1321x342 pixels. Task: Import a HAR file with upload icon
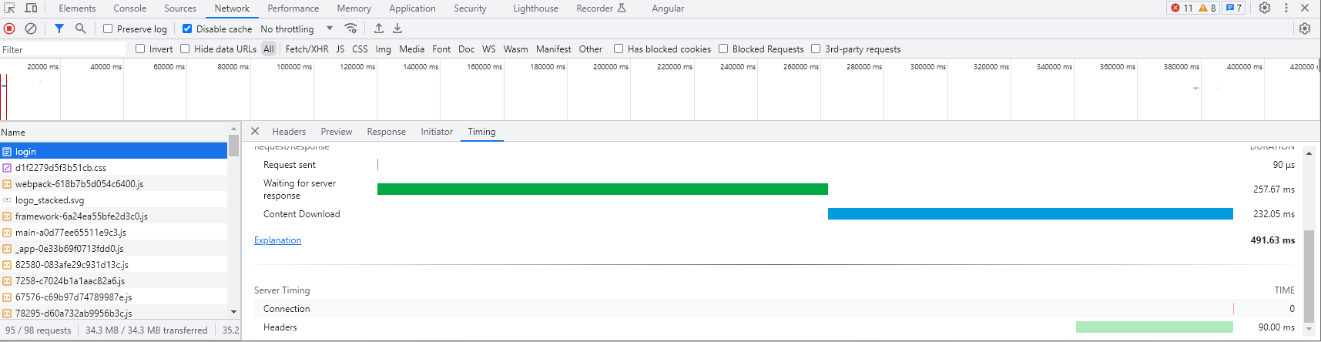tap(379, 28)
